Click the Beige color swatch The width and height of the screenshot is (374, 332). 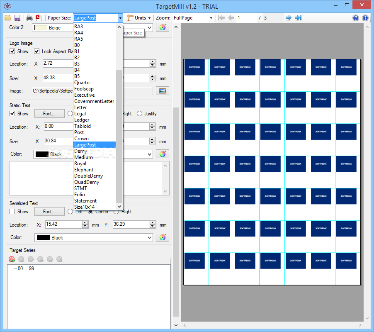pos(41,28)
